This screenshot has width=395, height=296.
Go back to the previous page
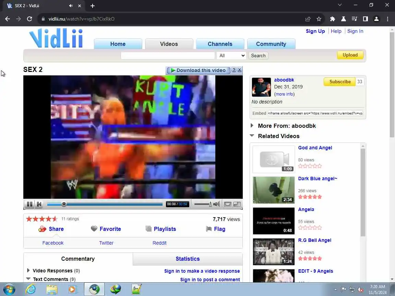click(x=8, y=19)
